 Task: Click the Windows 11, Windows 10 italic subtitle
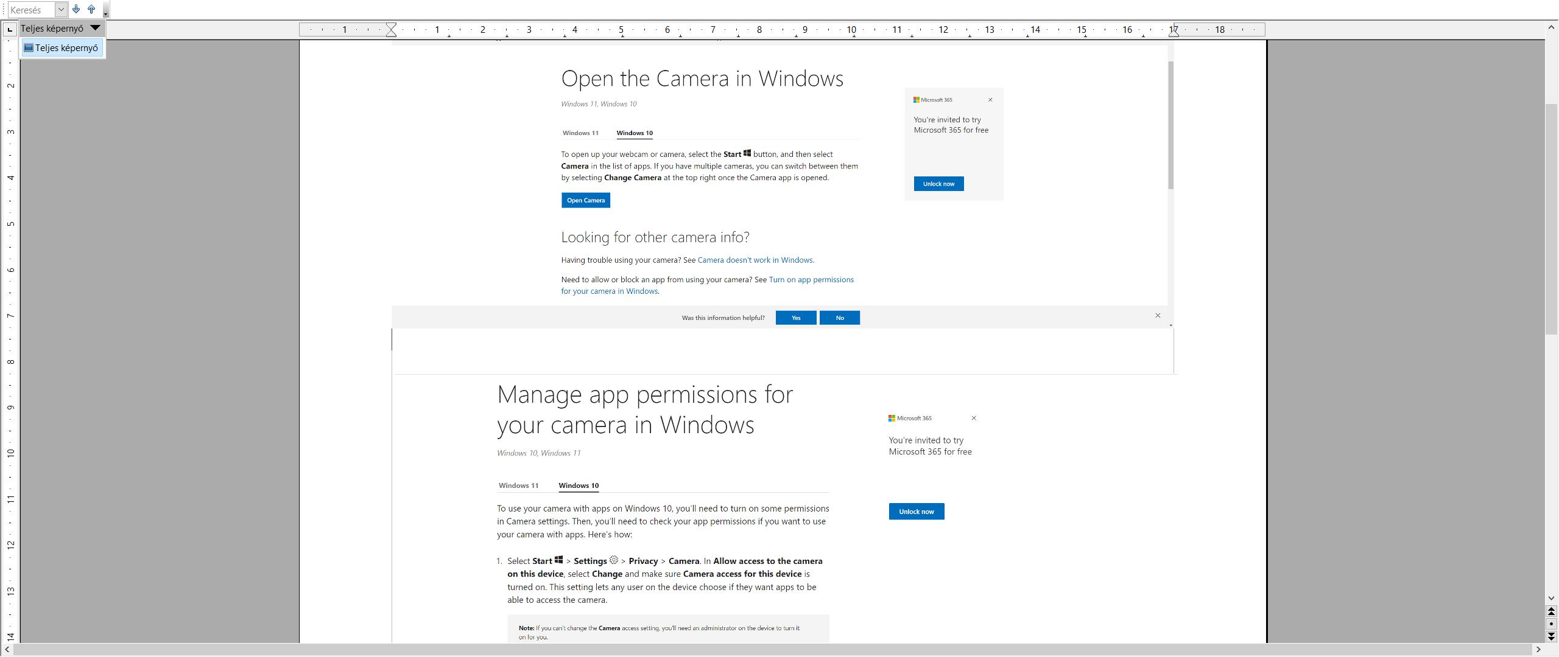click(x=599, y=104)
